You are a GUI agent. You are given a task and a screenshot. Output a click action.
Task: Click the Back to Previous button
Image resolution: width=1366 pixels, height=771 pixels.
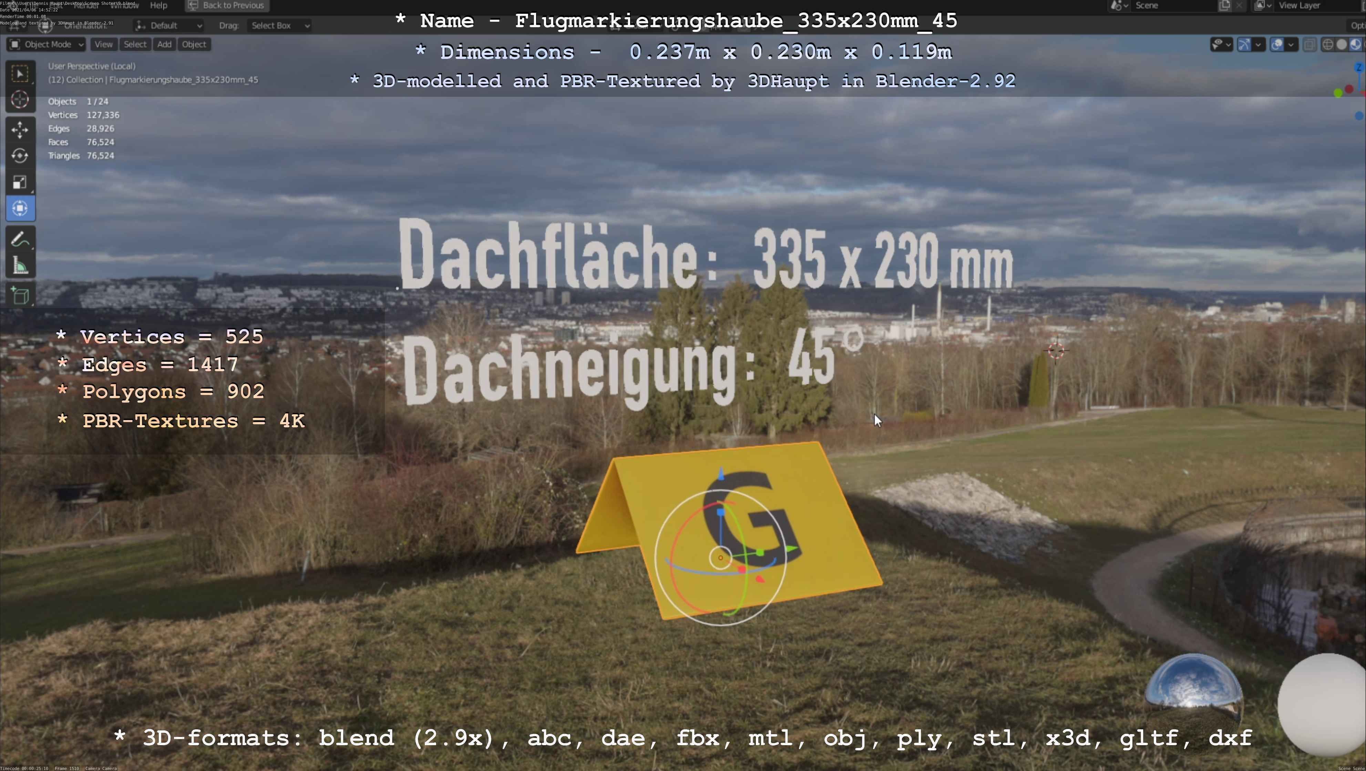pyautogui.click(x=227, y=5)
